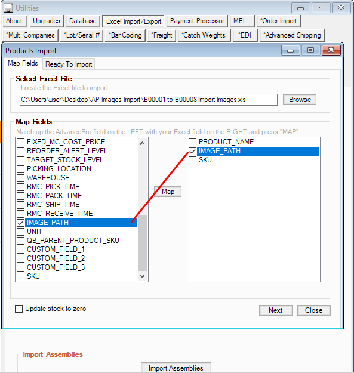Open the *Bar Coding tab
This screenshot has width=354, height=373.
125,35
